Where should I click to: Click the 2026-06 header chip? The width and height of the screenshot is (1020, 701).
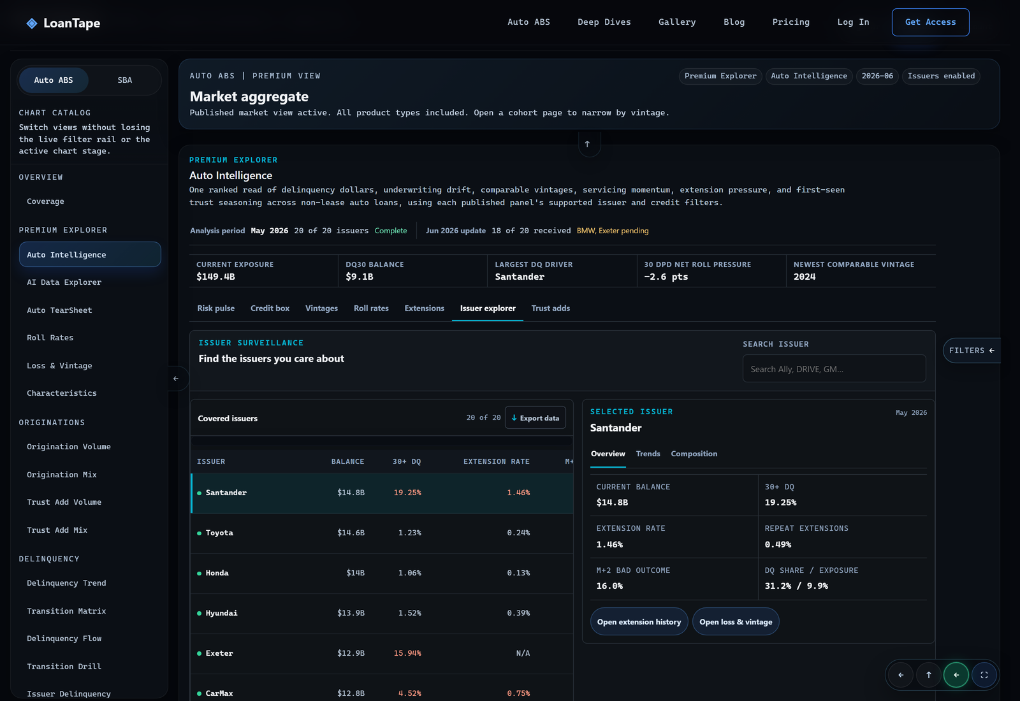coord(877,76)
